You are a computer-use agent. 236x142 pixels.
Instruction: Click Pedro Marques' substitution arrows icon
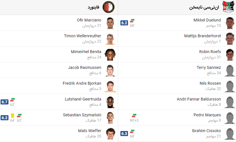(x=134, y=115)
